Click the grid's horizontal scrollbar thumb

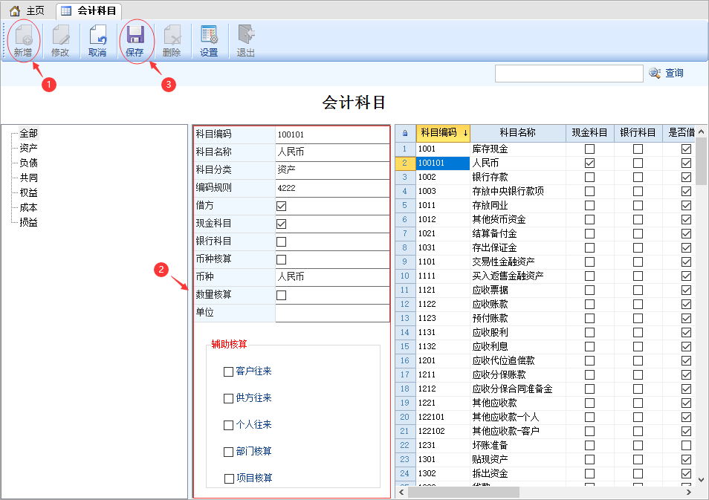click(x=464, y=492)
